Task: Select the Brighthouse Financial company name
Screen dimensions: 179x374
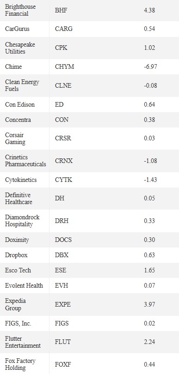Action: 20,10
